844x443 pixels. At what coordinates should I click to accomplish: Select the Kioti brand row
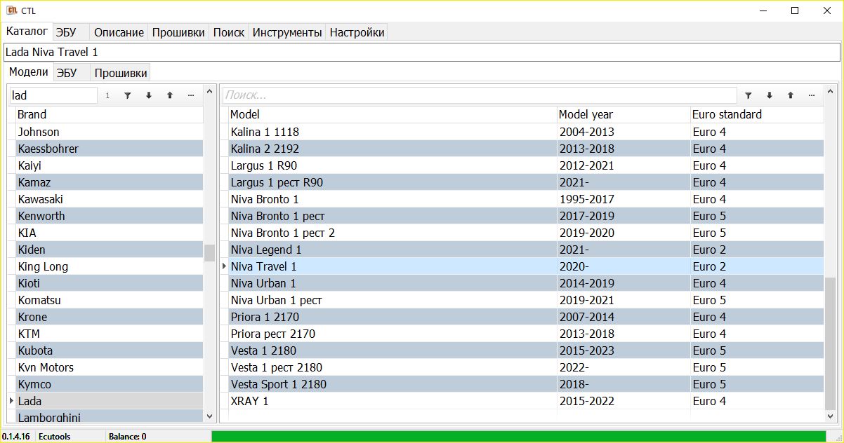[x=110, y=283]
